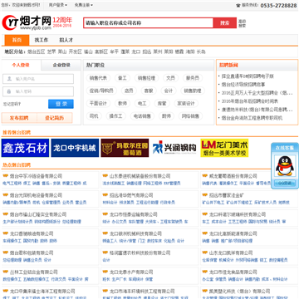Open the 鑫茂石材 banner ad
The image size is (299, 299).
click(x=25, y=148)
